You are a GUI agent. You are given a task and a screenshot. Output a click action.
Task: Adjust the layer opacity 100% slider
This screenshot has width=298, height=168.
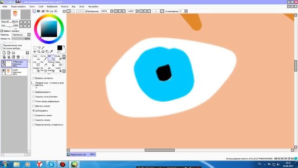click(21, 39)
